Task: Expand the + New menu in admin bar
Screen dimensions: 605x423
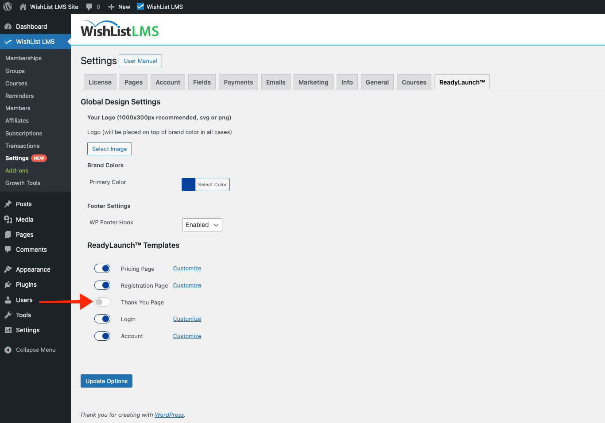Action: point(119,7)
